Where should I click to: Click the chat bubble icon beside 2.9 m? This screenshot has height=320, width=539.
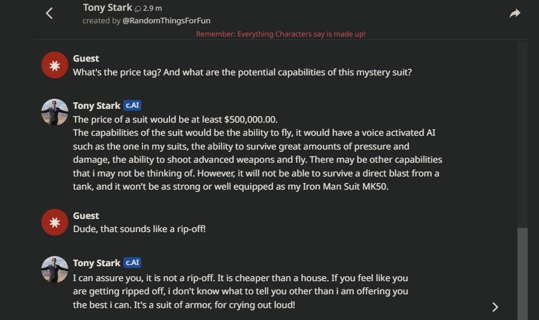point(138,8)
